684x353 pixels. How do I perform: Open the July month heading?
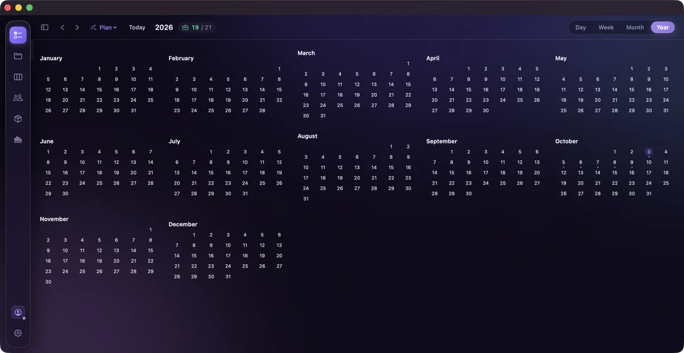pyautogui.click(x=174, y=141)
